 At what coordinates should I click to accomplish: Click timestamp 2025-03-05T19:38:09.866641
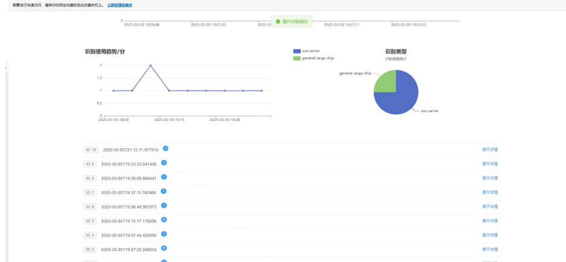coord(129,178)
